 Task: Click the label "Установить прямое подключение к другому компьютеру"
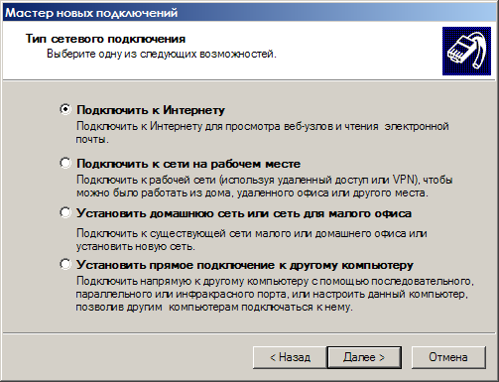point(245,265)
